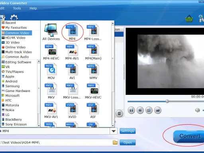The image size is (204, 153).
Task: Select the Online Video category
Action: coord(14,47)
